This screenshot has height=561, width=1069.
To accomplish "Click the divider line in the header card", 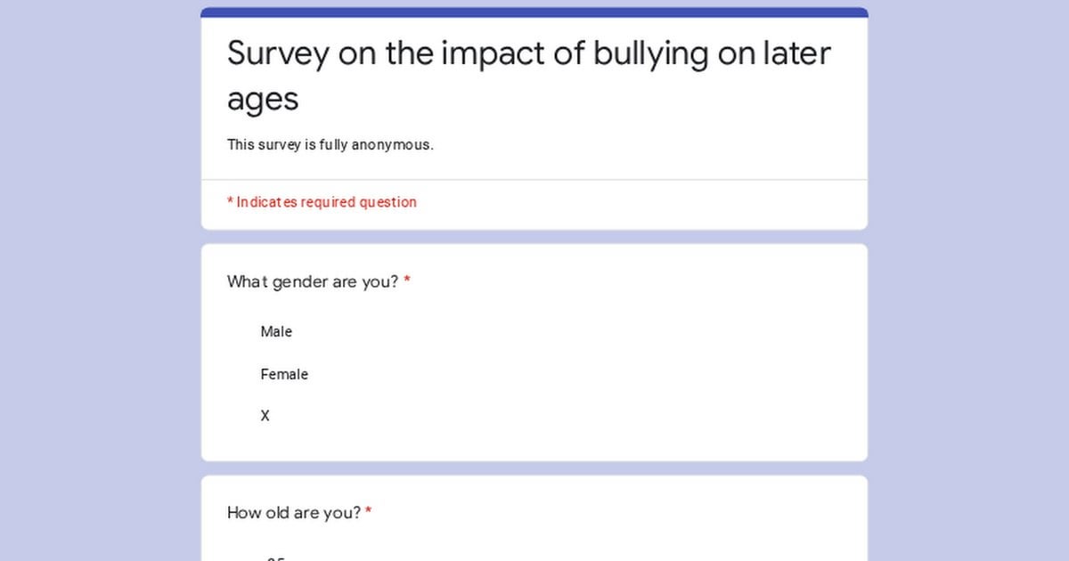I will point(534,180).
